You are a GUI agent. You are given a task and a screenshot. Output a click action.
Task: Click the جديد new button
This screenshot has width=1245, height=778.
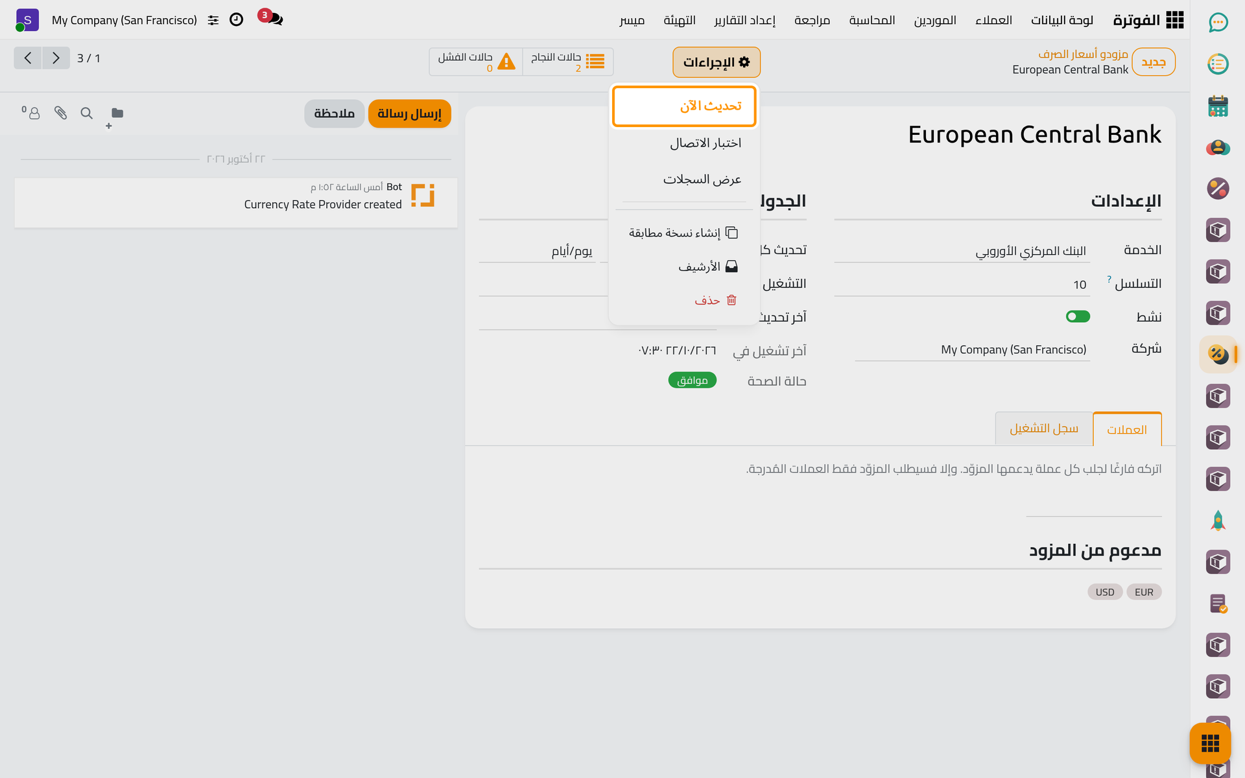pyautogui.click(x=1154, y=62)
